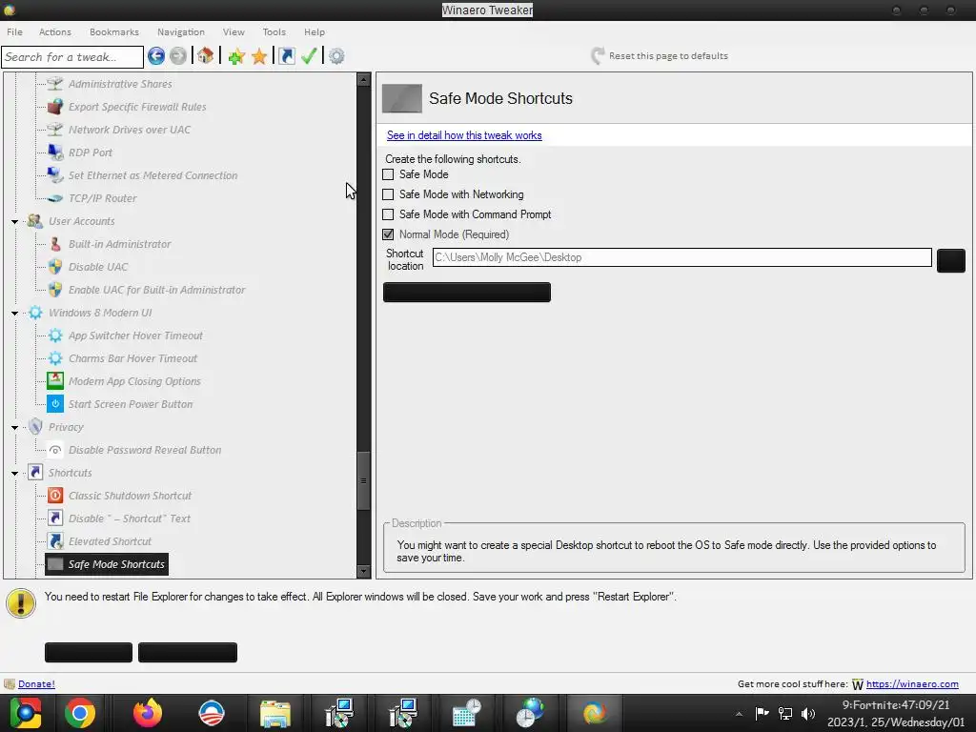Image resolution: width=976 pixels, height=732 pixels.
Task: Enable Safe Mode with Networking checkbox
Action: click(388, 194)
